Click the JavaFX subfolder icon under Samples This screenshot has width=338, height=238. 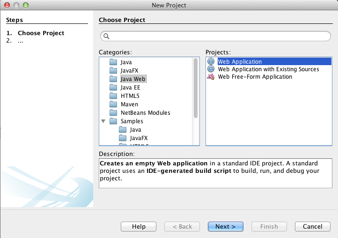123,138
